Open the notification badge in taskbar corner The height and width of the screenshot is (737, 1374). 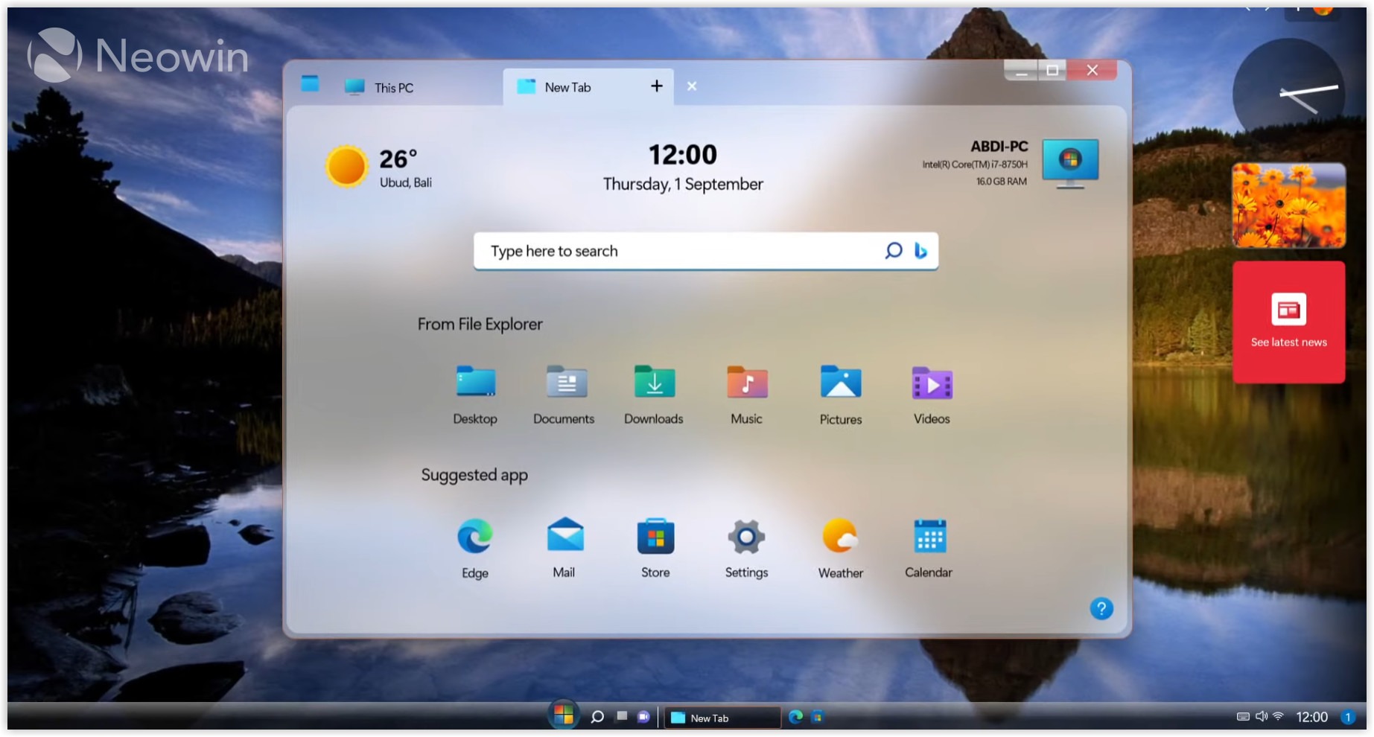pos(1348,717)
